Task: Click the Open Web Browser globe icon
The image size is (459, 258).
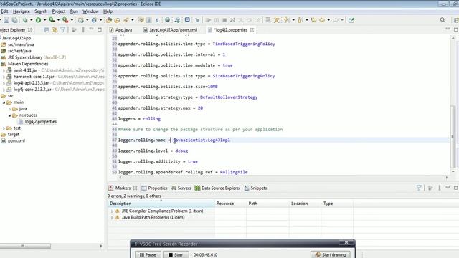Action: tap(167, 20)
